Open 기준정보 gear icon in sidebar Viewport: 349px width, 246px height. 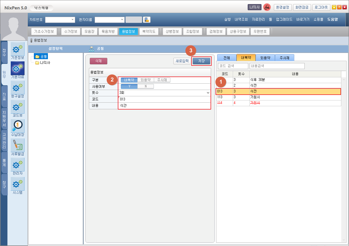tap(17, 49)
